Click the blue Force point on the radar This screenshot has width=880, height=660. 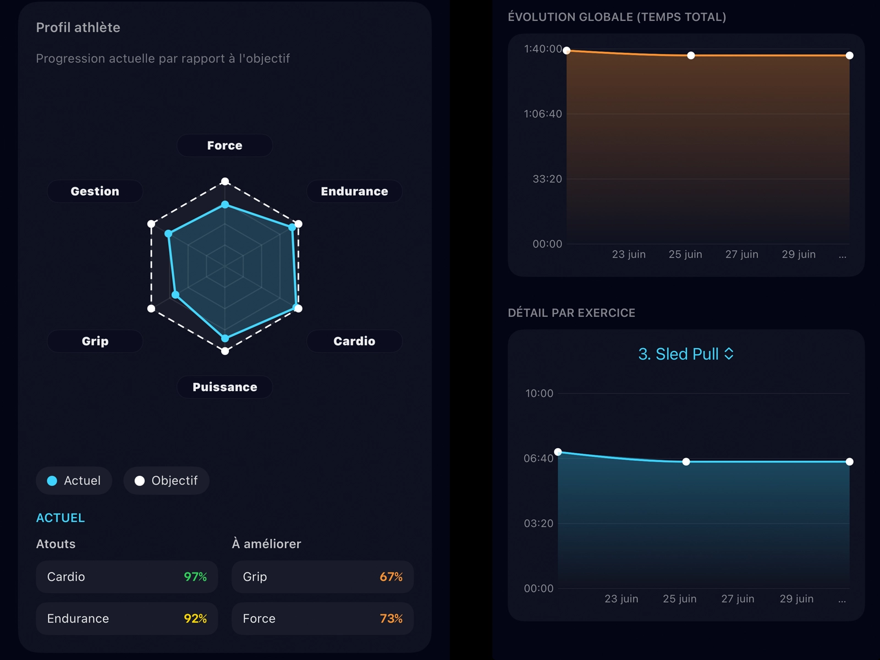coord(225,205)
